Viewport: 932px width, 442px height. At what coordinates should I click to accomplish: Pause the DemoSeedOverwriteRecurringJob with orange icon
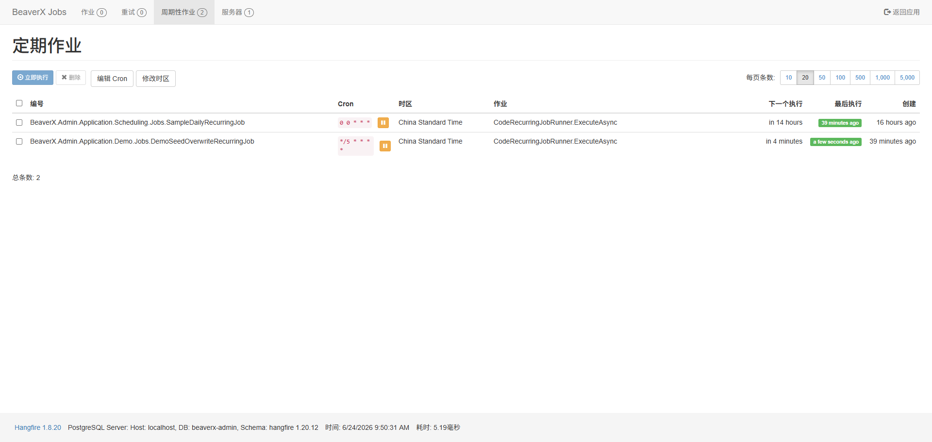coord(385,146)
